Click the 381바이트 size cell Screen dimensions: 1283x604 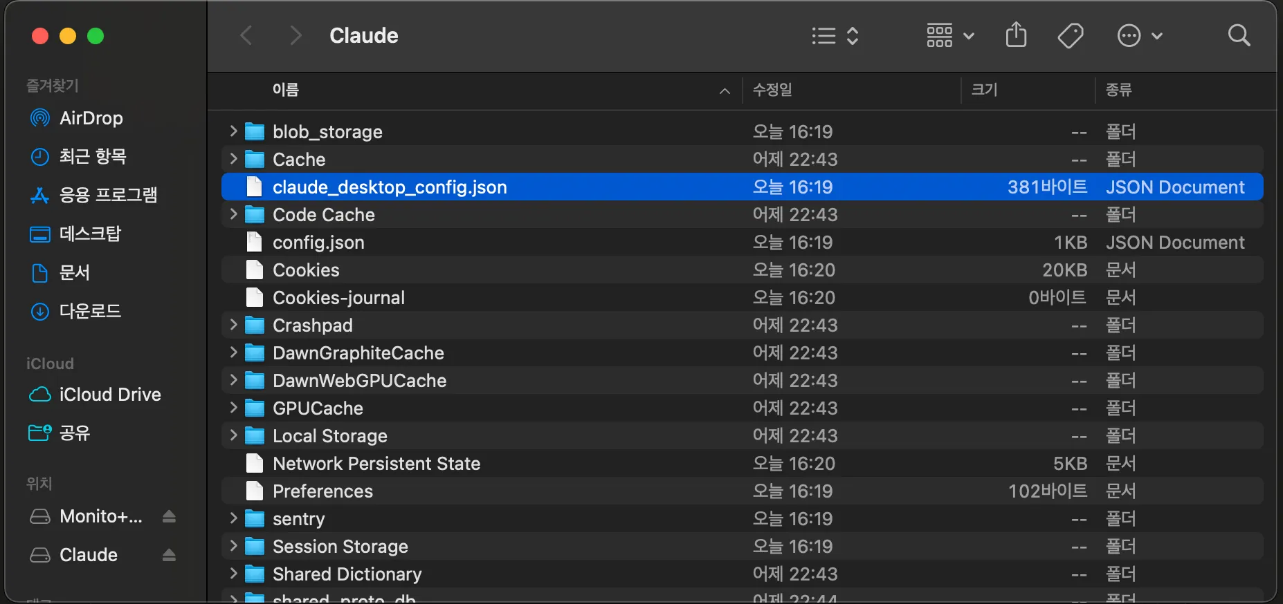1047,187
